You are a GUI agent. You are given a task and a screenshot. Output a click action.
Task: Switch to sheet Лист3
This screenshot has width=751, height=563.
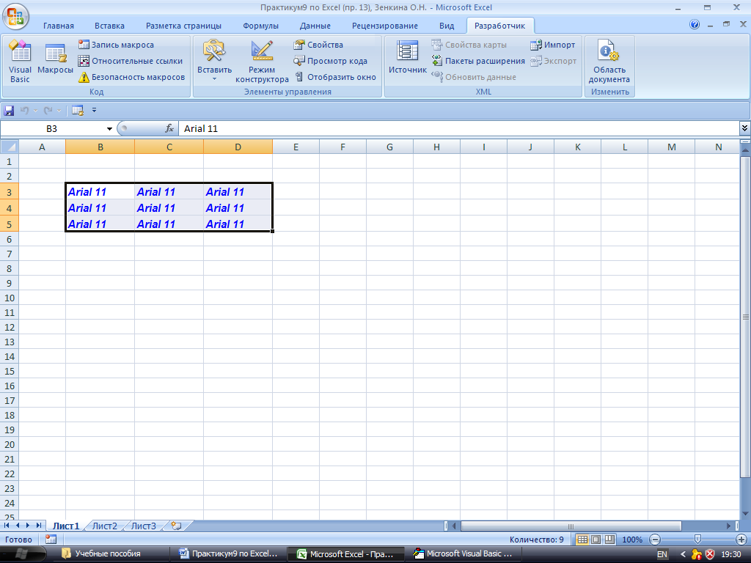pyautogui.click(x=143, y=526)
